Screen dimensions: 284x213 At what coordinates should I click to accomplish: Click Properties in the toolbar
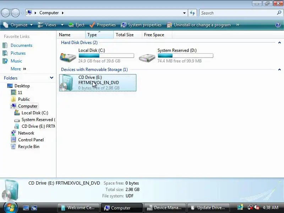pos(103,25)
